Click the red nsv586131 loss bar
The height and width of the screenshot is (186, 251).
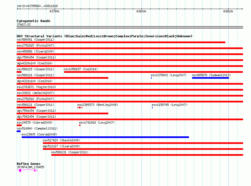[147, 155]
